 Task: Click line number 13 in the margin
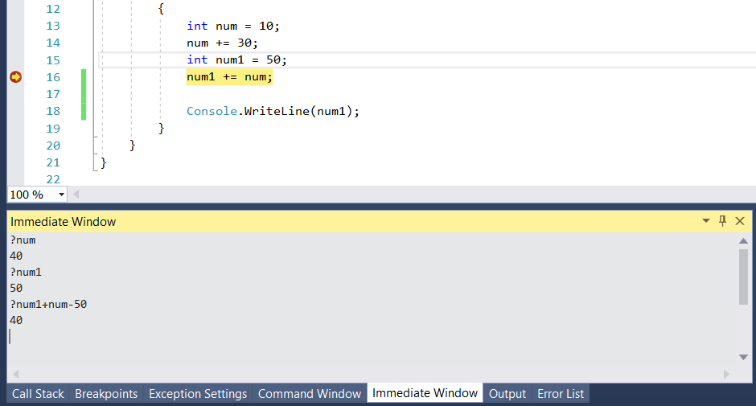click(x=53, y=26)
